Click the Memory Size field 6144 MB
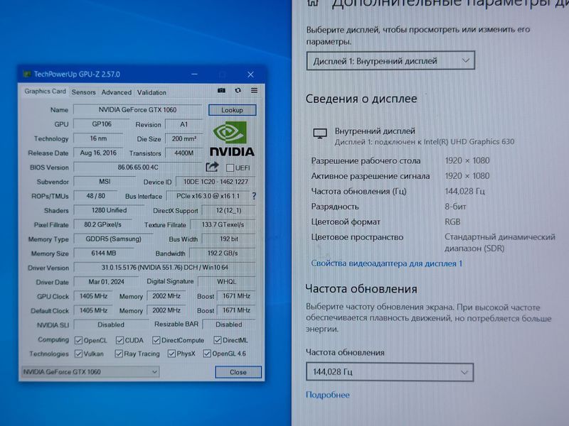Viewport: 569px width, 426px height. (x=104, y=253)
